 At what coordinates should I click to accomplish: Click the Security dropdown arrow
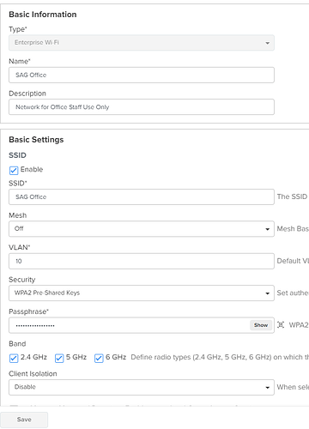pyautogui.click(x=267, y=293)
